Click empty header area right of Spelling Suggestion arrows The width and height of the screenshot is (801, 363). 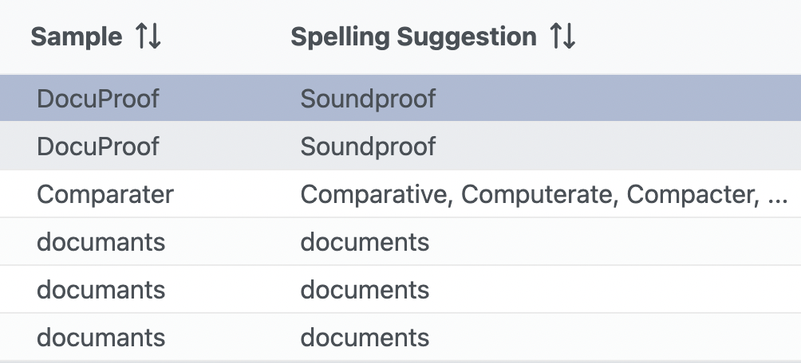pos(686,37)
